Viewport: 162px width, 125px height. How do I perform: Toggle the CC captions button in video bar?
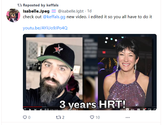click(139, 110)
